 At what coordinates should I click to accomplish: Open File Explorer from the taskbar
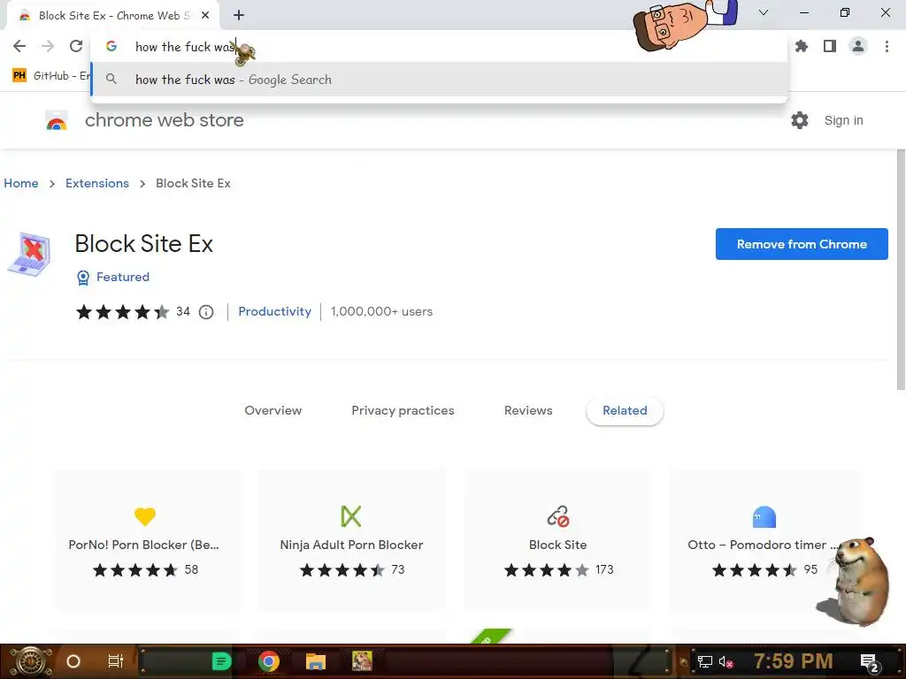[316, 661]
